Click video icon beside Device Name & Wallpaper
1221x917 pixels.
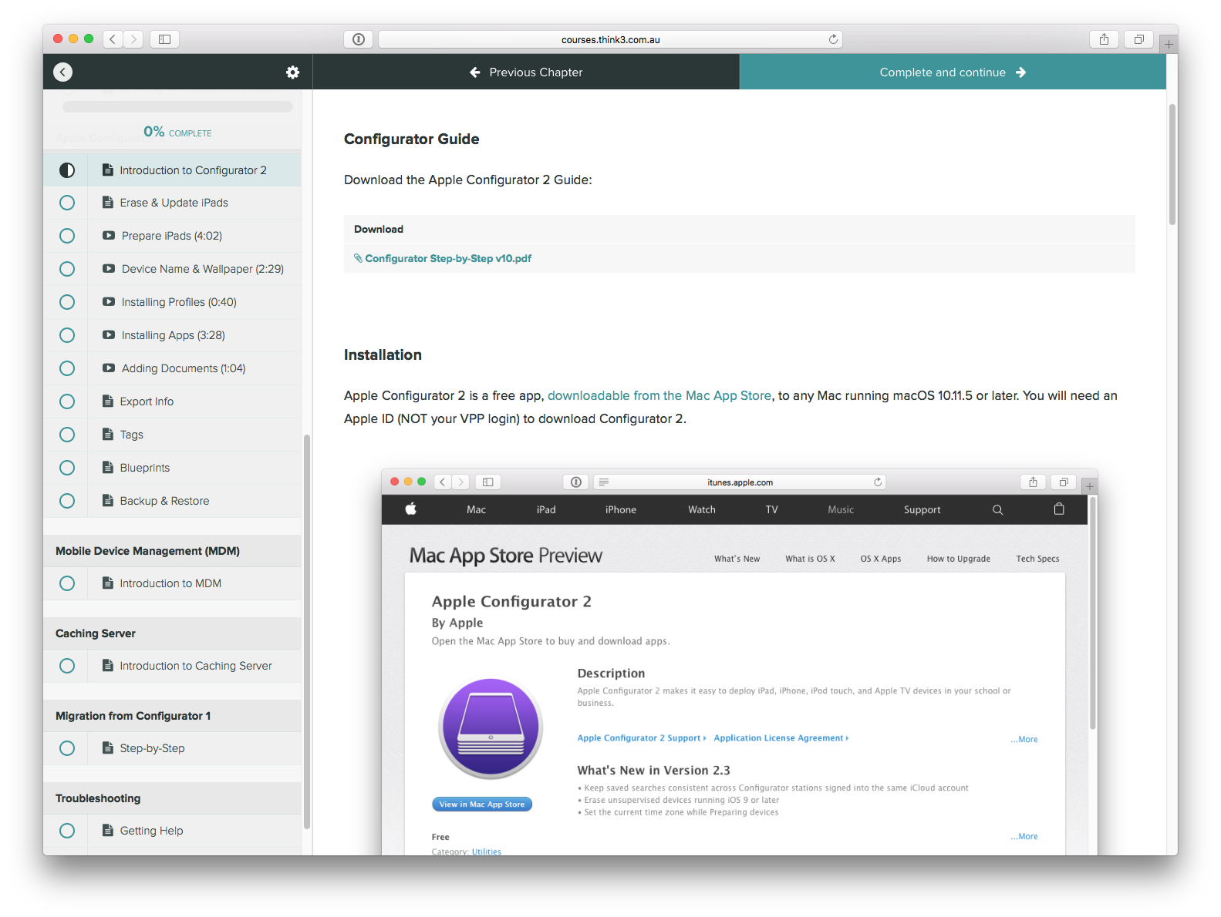pyautogui.click(x=109, y=269)
